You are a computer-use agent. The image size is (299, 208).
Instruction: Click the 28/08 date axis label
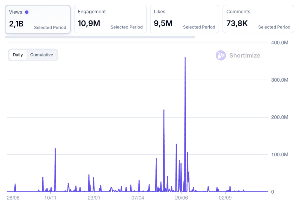pyautogui.click(x=13, y=198)
